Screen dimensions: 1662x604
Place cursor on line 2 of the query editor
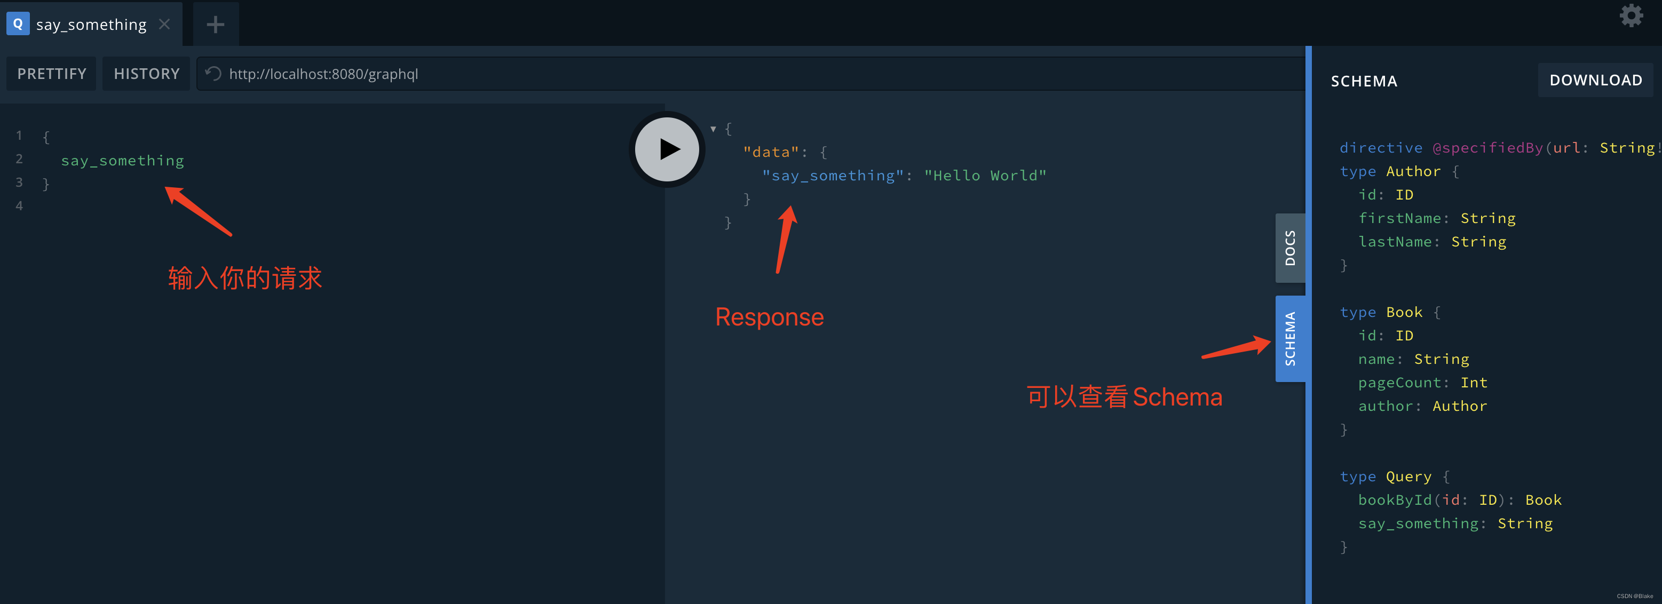coord(122,160)
